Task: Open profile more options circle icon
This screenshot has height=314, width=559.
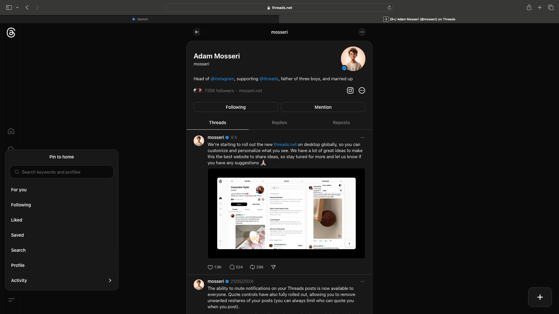Action: (x=362, y=90)
